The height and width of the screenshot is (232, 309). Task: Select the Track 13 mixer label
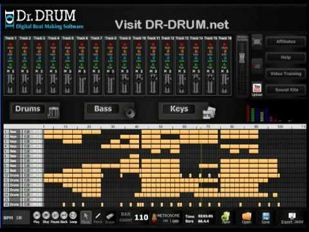(182, 38)
